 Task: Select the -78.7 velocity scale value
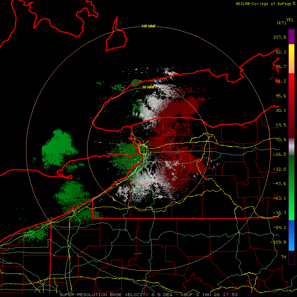tap(280, 213)
